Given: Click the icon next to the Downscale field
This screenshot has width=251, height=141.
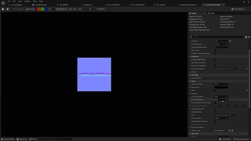Looking at the screenshot, I should tap(230, 41).
